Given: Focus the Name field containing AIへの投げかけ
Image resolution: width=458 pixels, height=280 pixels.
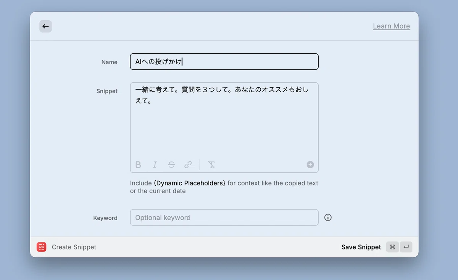Looking at the screenshot, I should [224, 61].
